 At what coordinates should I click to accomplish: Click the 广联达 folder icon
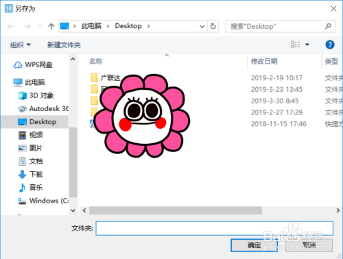94,77
